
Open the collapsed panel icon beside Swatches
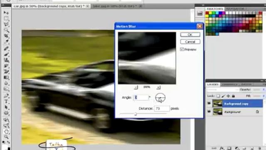(200, 13)
